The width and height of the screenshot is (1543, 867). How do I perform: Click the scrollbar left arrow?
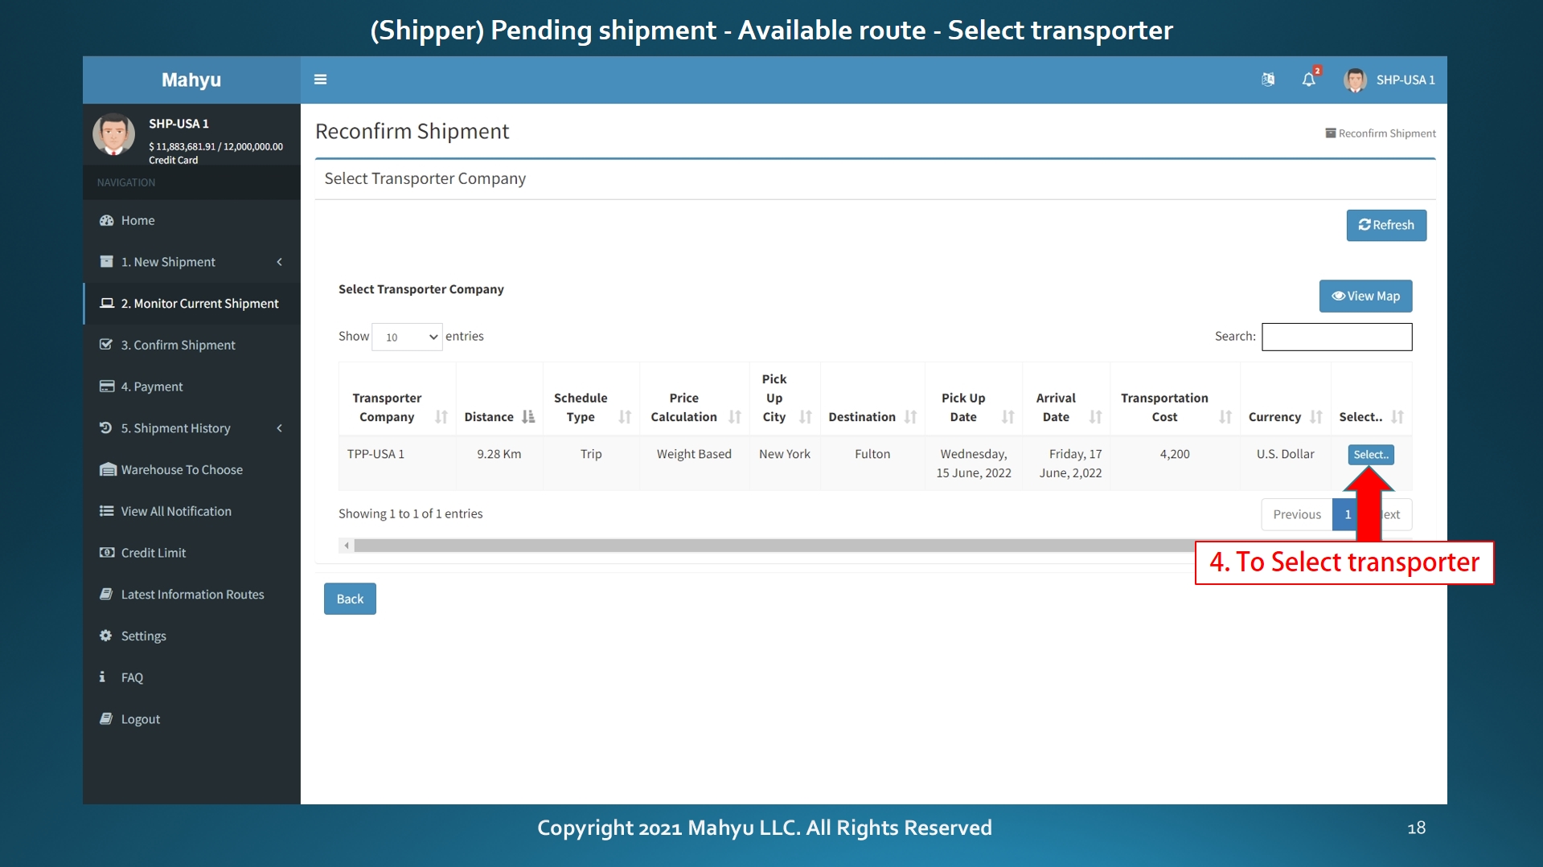click(347, 546)
